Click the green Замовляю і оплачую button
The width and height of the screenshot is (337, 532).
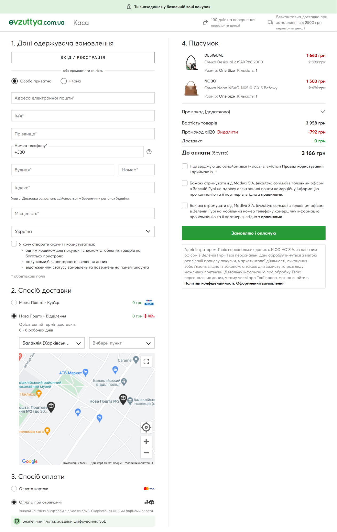click(x=253, y=233)
